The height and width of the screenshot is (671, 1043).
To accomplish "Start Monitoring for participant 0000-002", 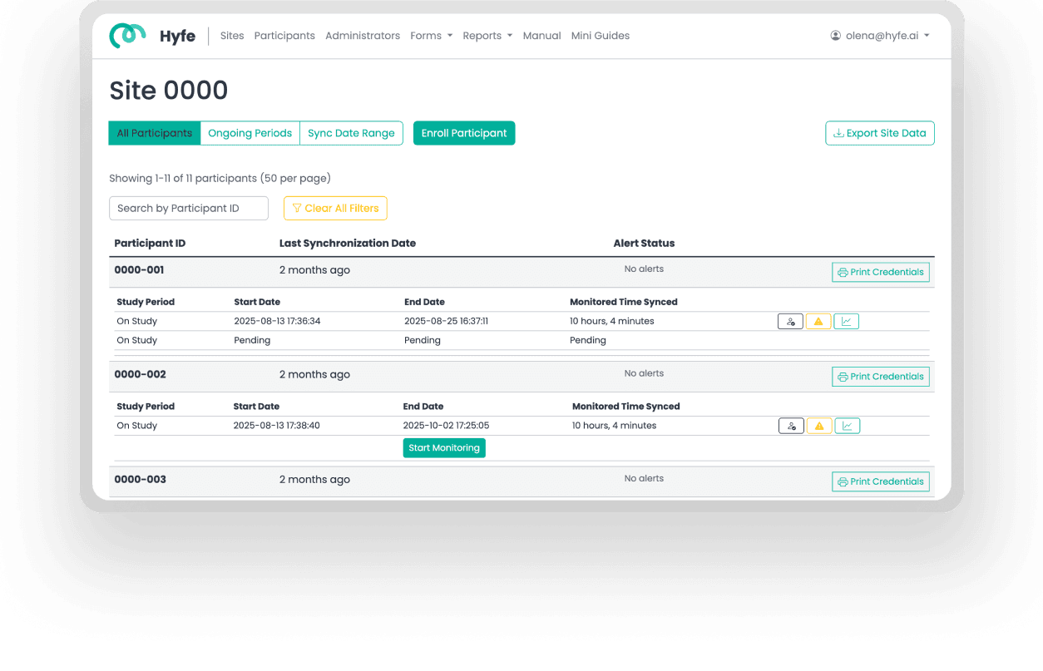I will click(444, 447).
